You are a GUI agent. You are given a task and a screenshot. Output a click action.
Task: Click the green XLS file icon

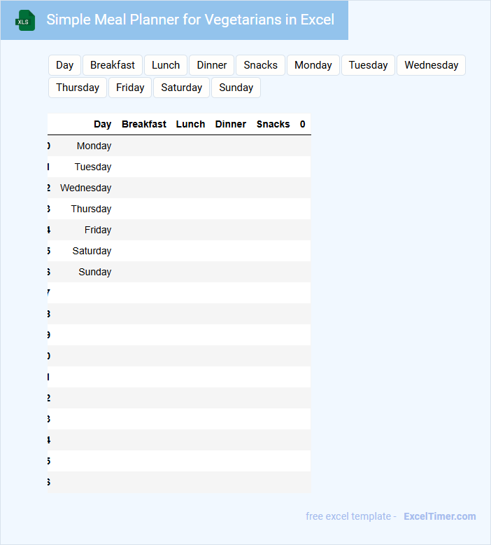pyautogui.click(x=25, y=20)
